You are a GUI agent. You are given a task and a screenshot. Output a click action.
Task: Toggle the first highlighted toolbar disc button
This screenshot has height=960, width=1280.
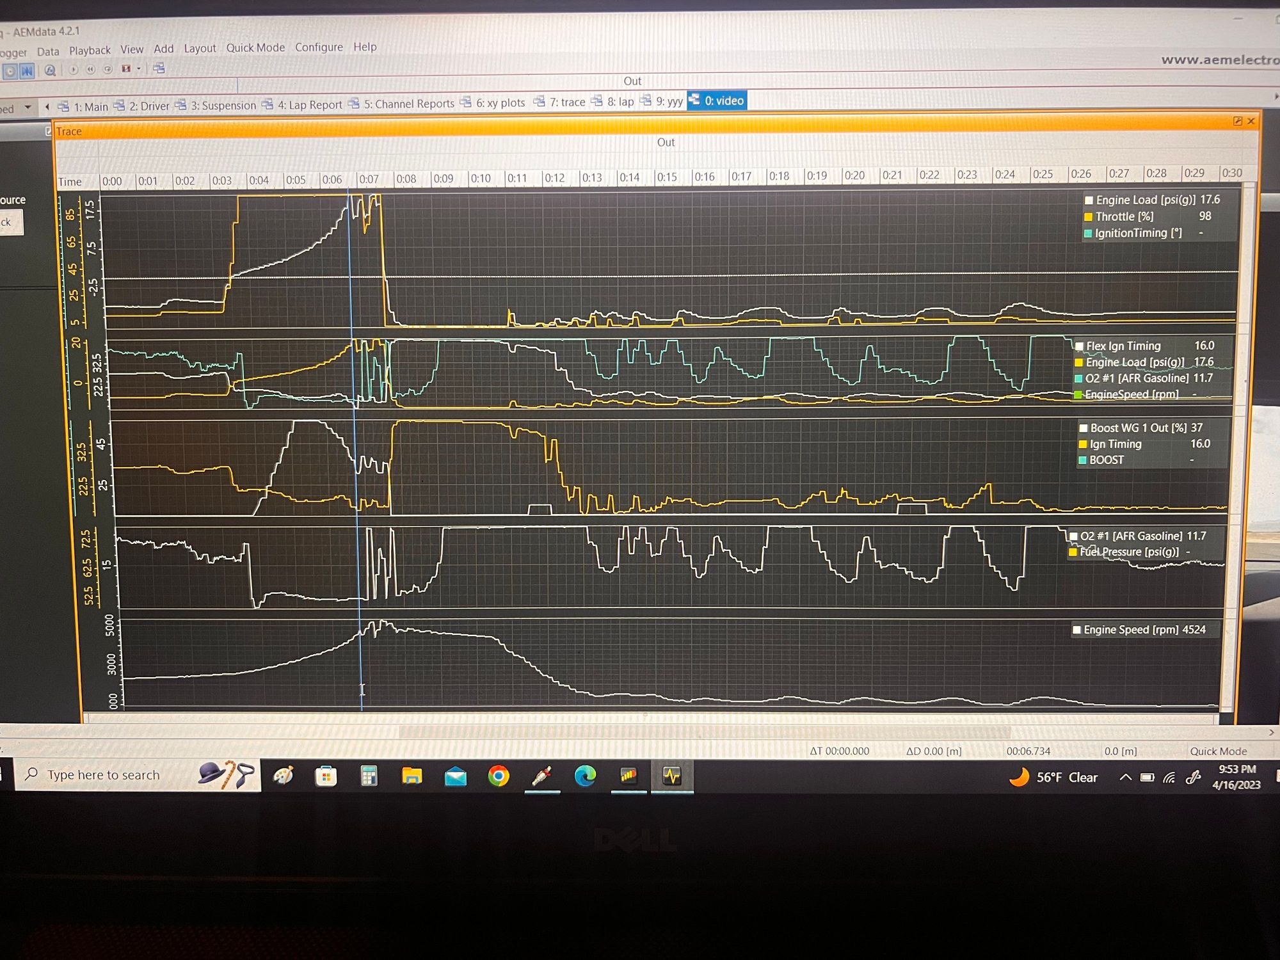(10, 72)
